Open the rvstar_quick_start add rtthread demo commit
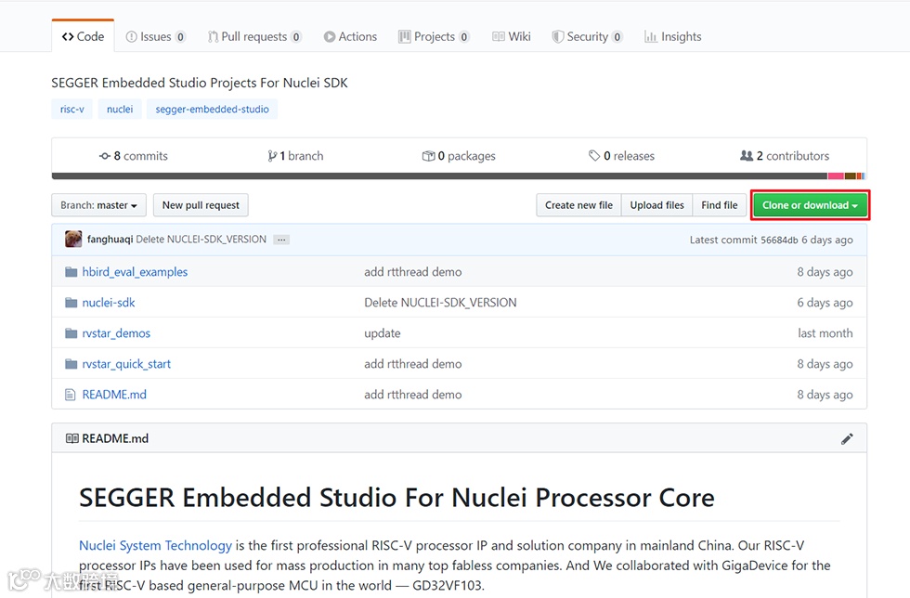Screen dimensions: 910x598 (x=413, y=364)
